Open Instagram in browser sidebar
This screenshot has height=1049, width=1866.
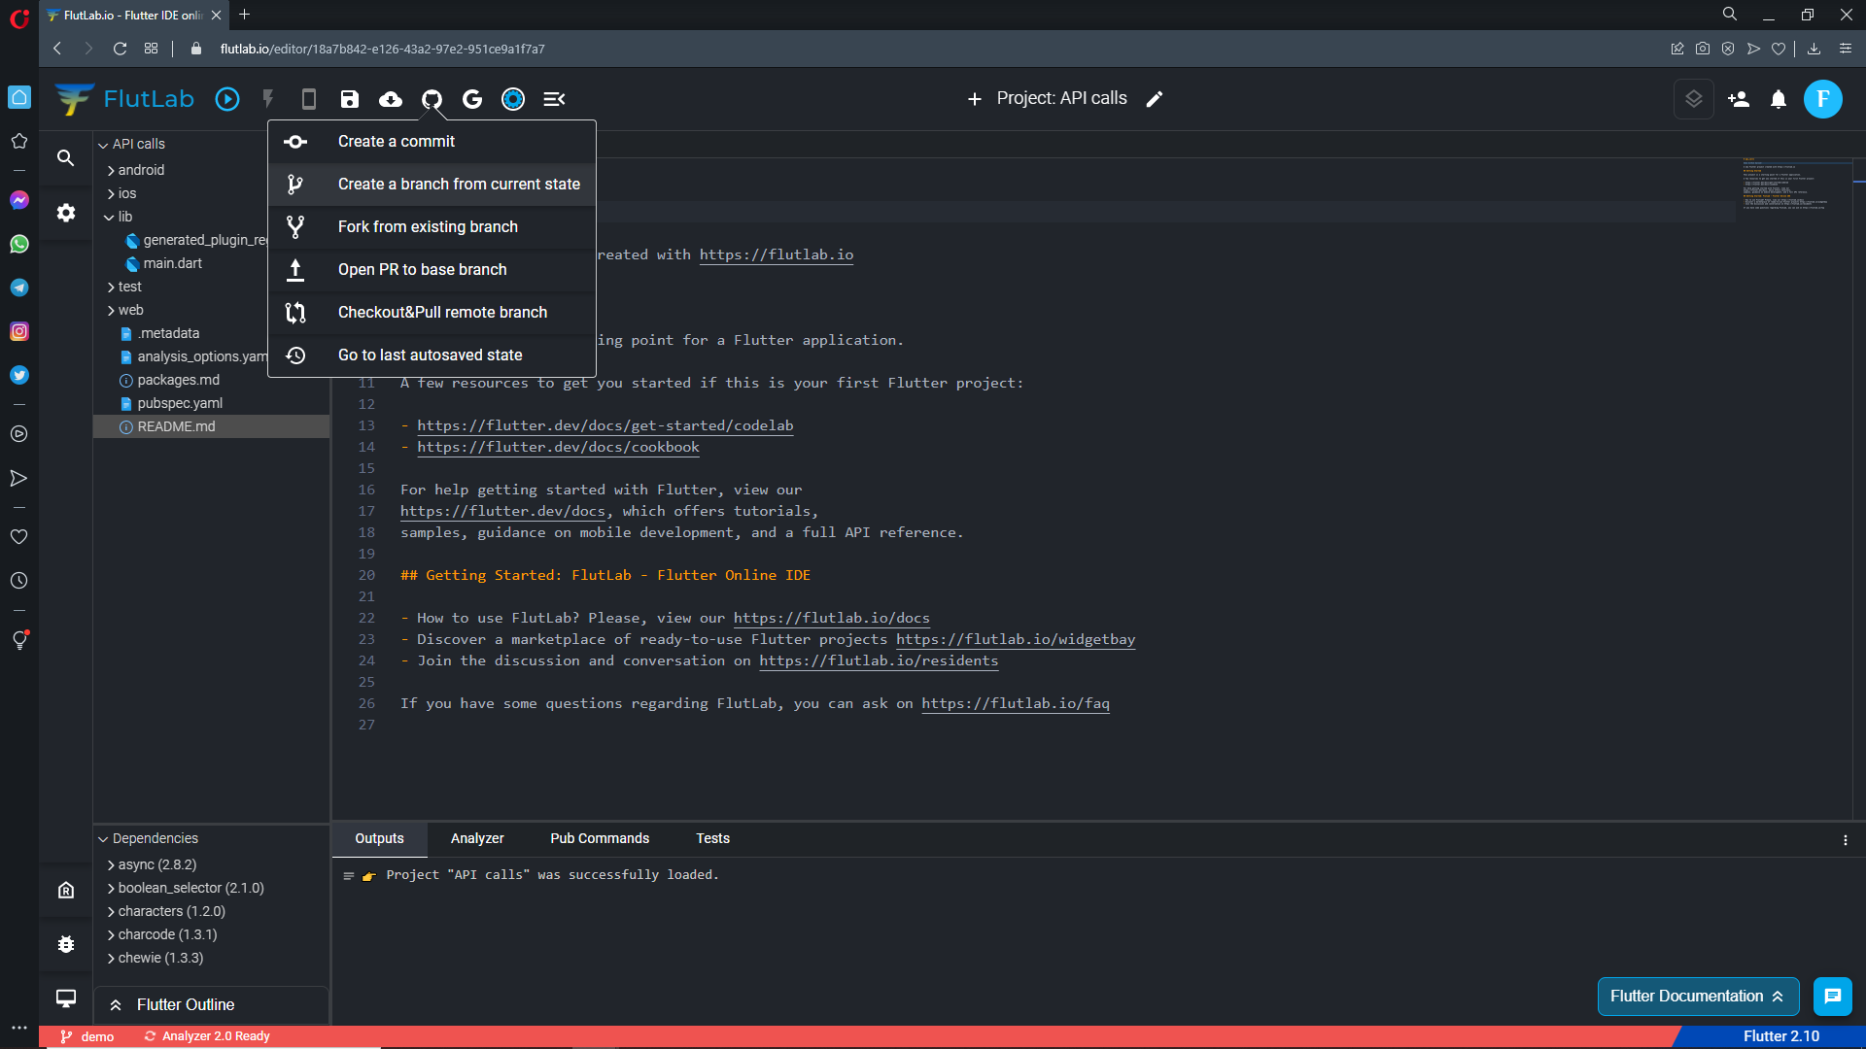[x=19, y=331]
